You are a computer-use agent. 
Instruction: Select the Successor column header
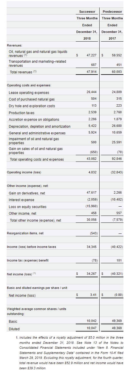click(87, 12)
